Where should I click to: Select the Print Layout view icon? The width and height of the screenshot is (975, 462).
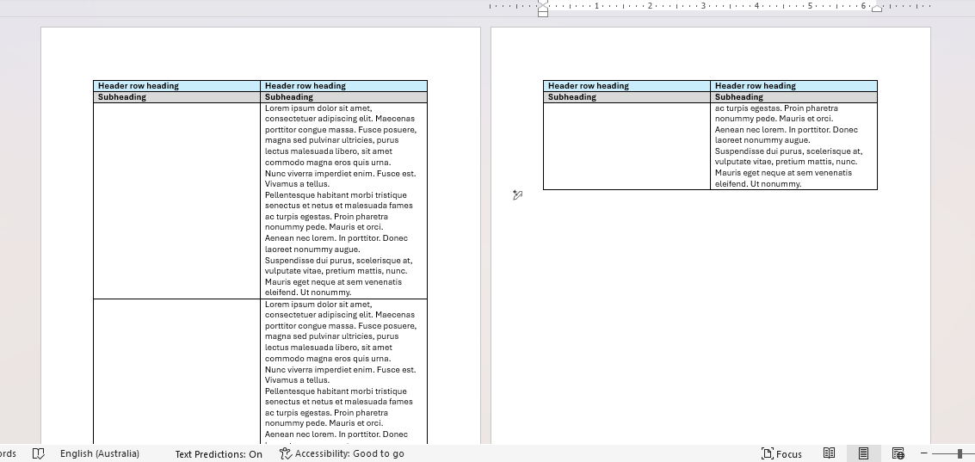pyautogui.click(x=863, y=453)
